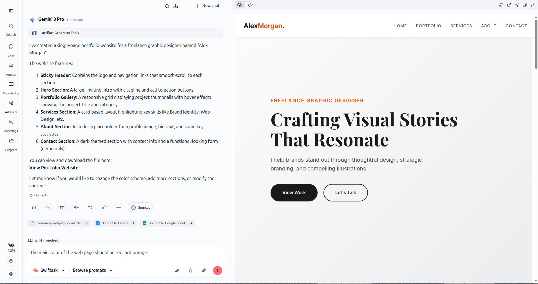The height and width of the screenshot is (284, 538).
Task: Open the more options ellipsis icon
Action: (119, 208)
